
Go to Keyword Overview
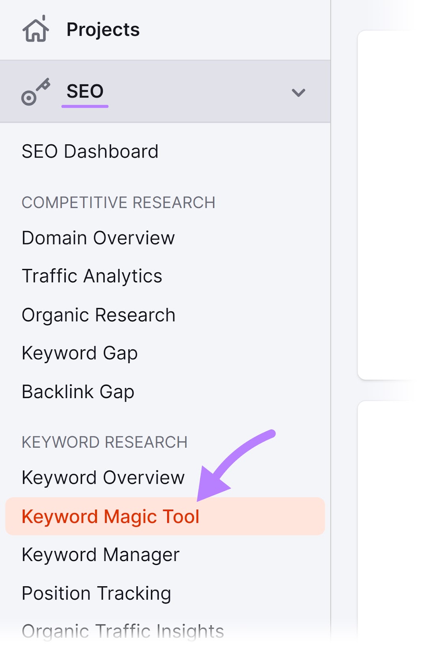click(102, 477)
